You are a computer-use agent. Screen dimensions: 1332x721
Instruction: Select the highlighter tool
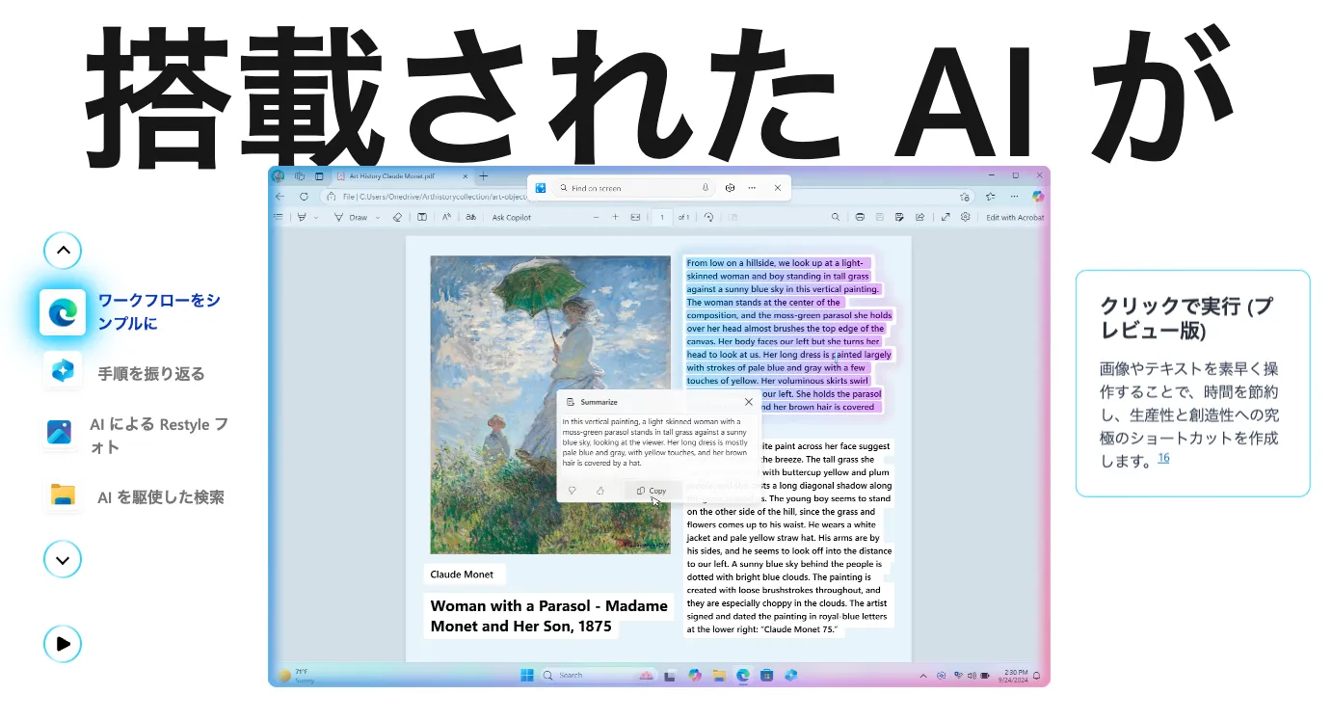[303, 217]
